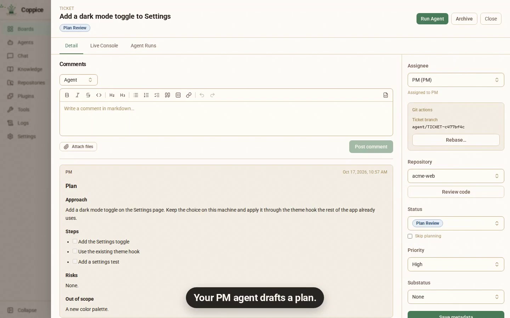Screen dimensions: 510x318
Task: Apply strikethrough formatting in comment toolbar
Action: pos(88,95)
